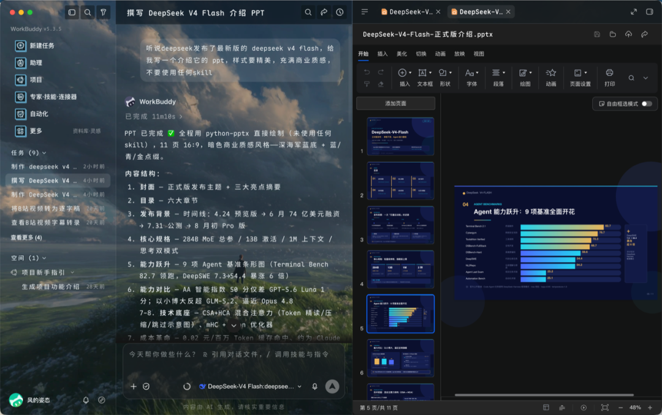Open the DeepSeek-V4 Flash model dropdown
The width and height of the screenshot is (662, 415).
250,386
